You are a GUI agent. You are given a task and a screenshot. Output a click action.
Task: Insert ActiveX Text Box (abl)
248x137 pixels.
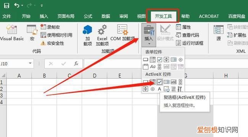pyautogui.click(x=174, y=82)
